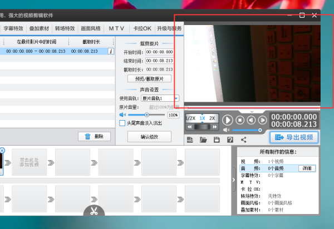Click the 确认修改 button
Screen dimensions: 334x229
tap(149, 137)
